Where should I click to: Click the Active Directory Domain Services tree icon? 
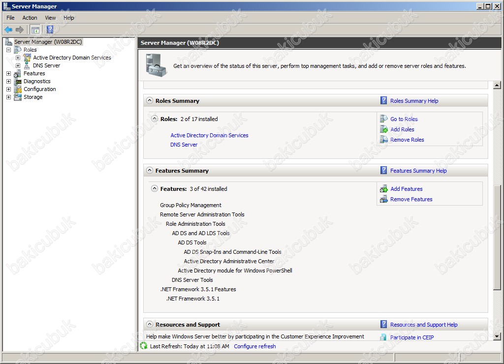click(28, 58)
